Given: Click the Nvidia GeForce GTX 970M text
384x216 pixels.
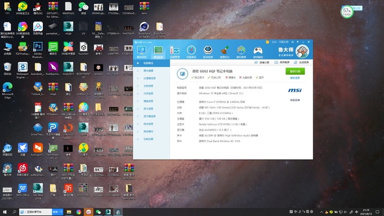Looking at the screenshot, I should coord(223,124).
